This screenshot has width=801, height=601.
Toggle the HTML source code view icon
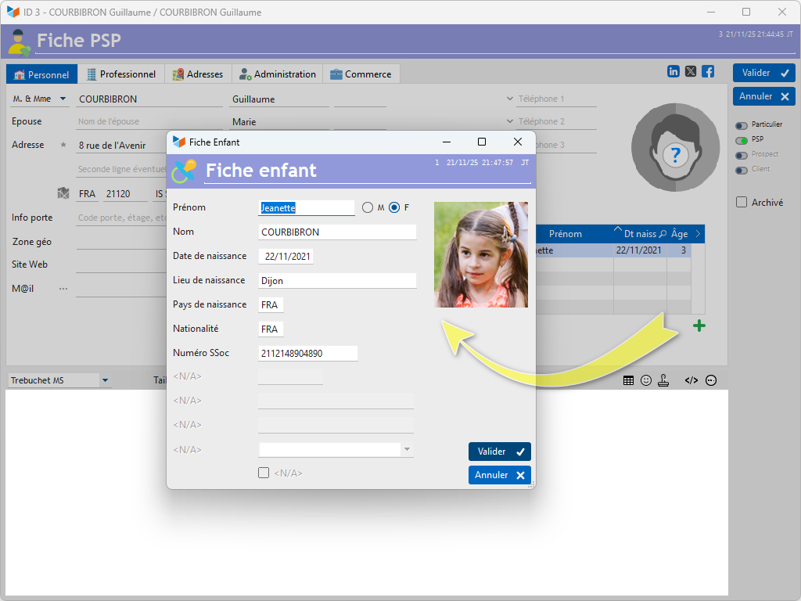click(691, 380)
